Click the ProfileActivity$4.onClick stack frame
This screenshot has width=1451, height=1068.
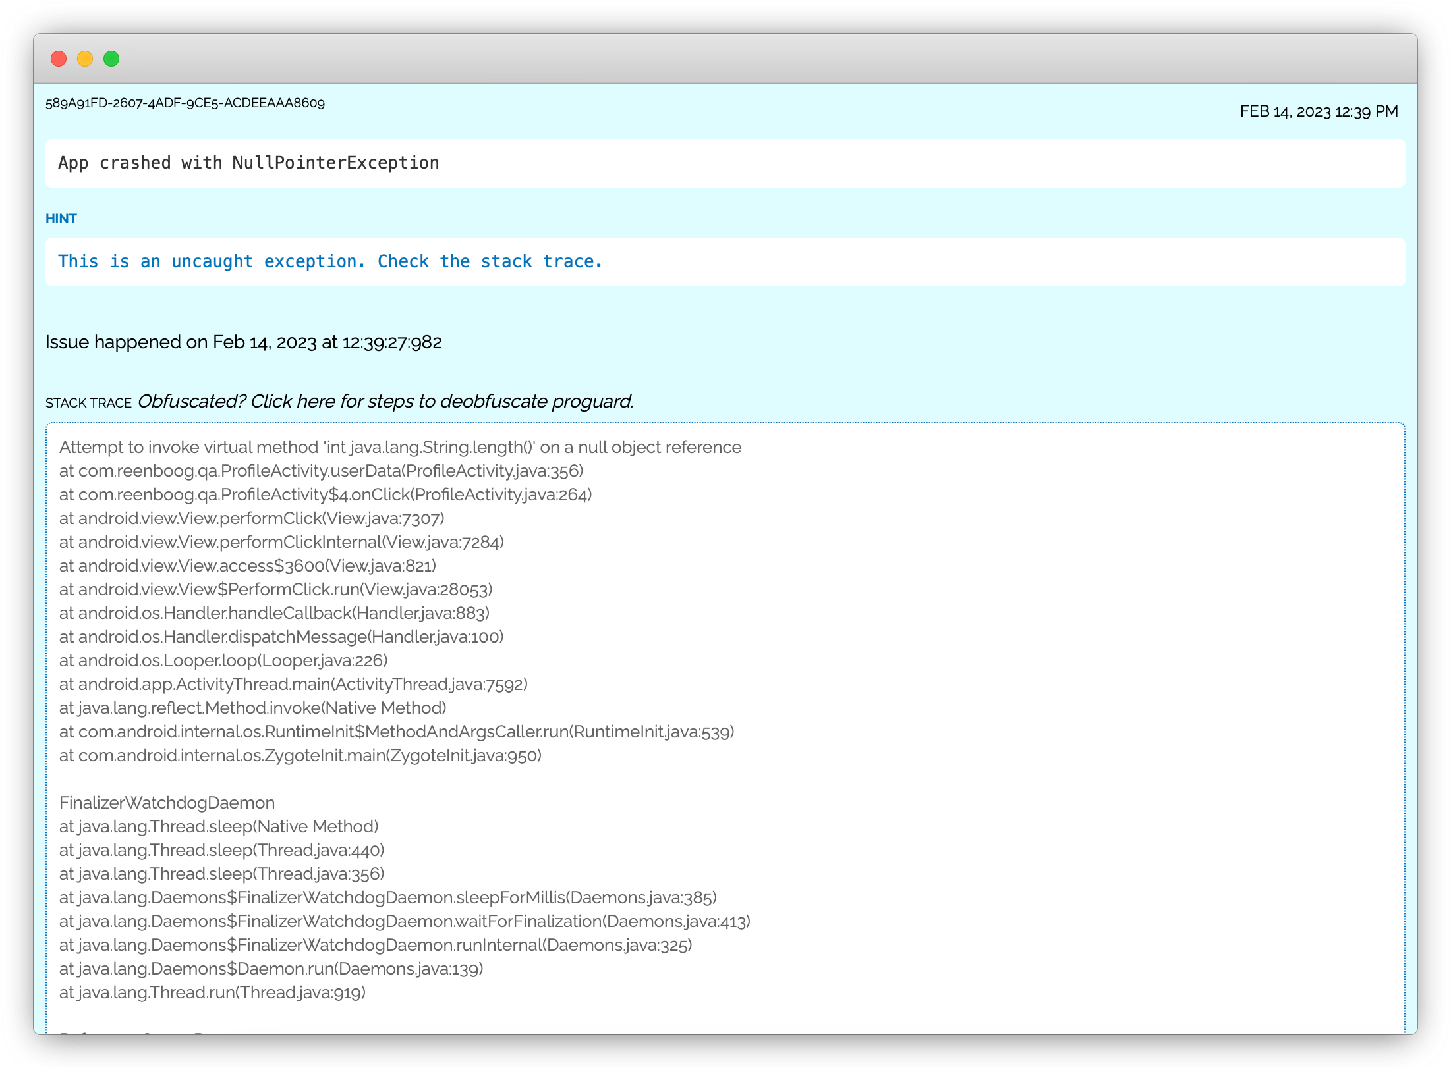click(x=326, y=494)
